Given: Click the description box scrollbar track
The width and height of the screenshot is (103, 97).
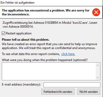Looking at the screenshot, I should (98, 71).
